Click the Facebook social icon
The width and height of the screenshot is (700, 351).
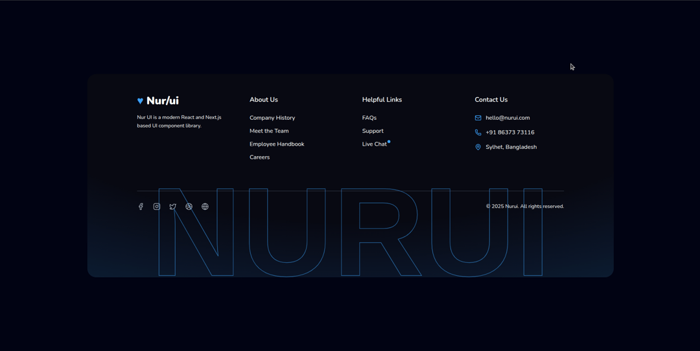141,207
